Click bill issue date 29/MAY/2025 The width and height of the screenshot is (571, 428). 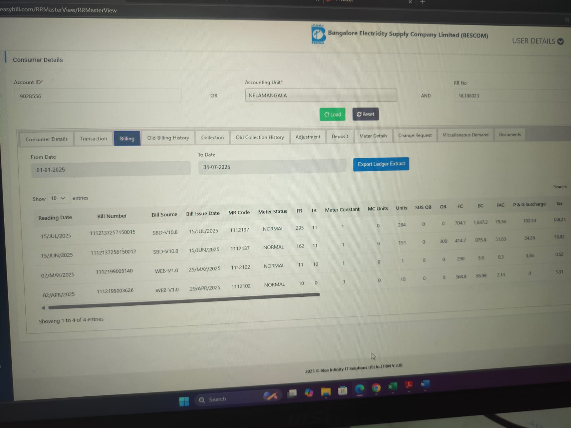click(x=204, y=269)
